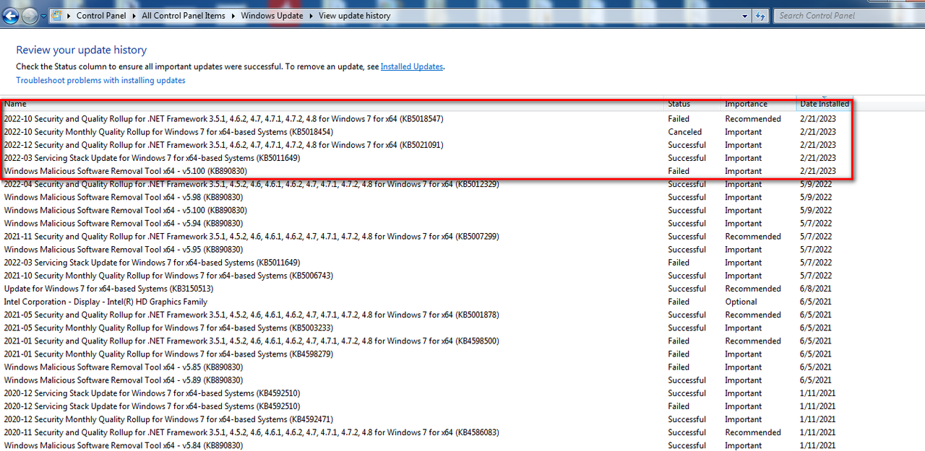
Task: Select the 2022-12 .NET rollup KB5021091 row
Action: (426, 145)
